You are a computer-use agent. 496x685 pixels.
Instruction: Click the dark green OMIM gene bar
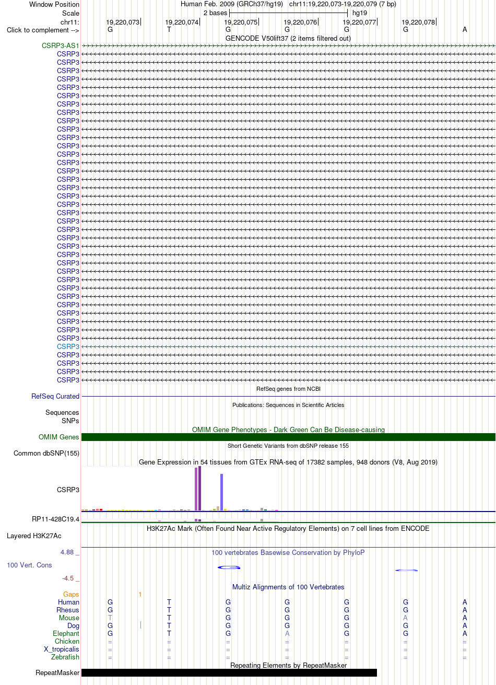coord(288,437)
